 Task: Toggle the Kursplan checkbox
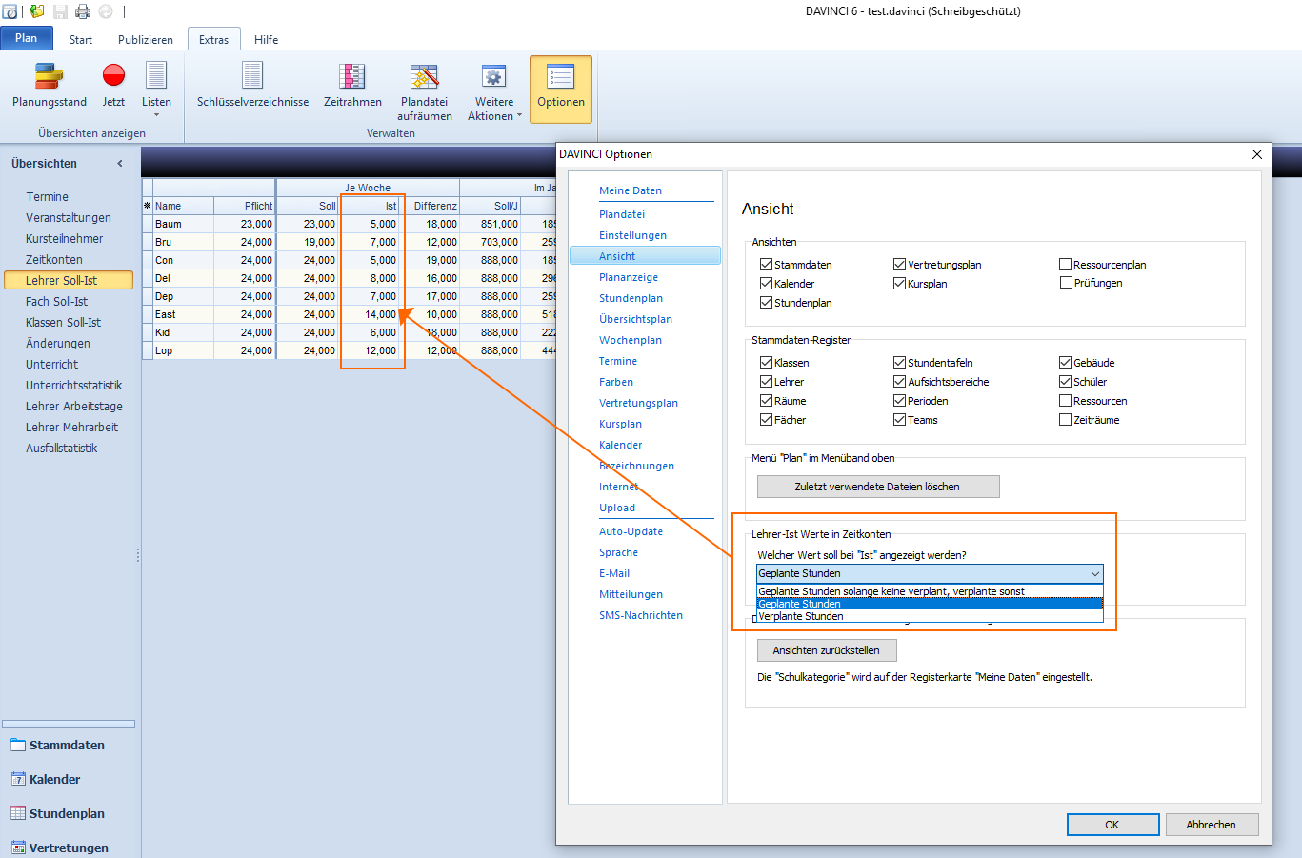pyautogui.click(x=899, y=284)
